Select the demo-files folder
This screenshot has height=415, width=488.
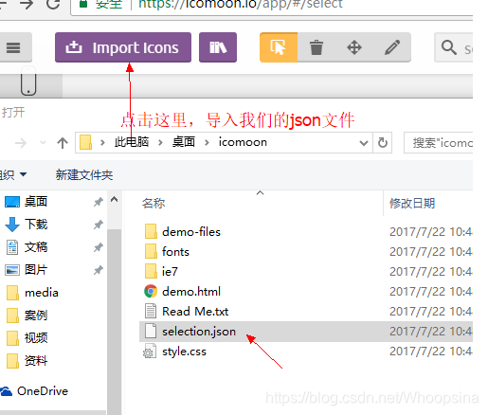coord(191,232)
